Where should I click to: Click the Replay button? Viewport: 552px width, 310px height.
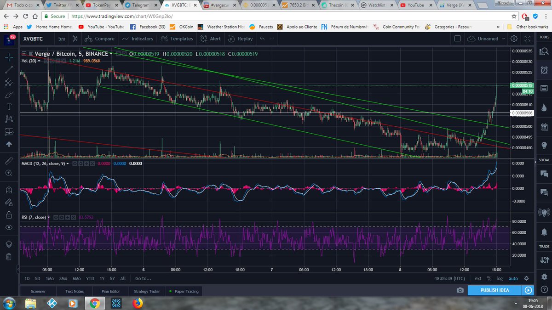click(241, 39)
